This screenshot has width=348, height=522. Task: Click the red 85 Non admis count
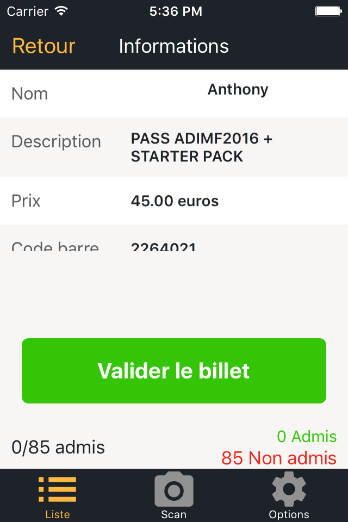[x=279, y=458]
